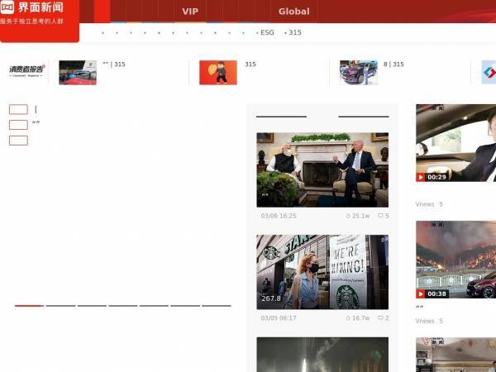Image resolution: width=496 pixels, height=372 pixels.
Task: Open the car interior driver video thumbnail
Action: pos(455,143)
